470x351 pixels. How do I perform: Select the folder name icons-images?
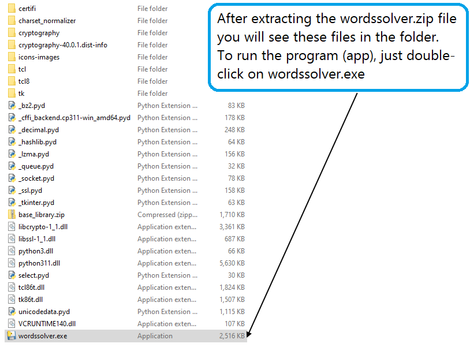(39, 57)
